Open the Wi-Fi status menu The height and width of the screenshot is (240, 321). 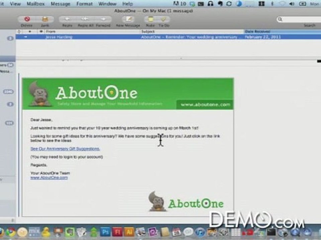click(283, 4)
